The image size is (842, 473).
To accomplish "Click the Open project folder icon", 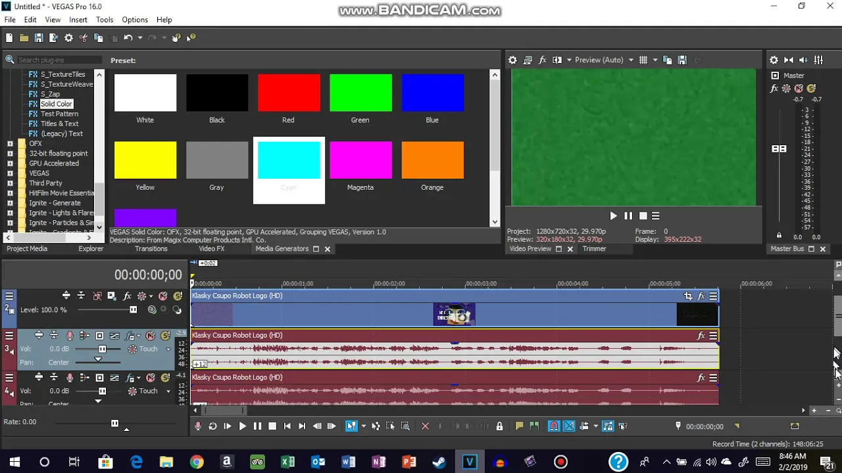I will 24,38.
